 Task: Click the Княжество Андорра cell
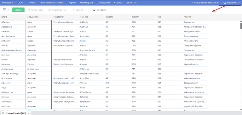pos(65,64)
